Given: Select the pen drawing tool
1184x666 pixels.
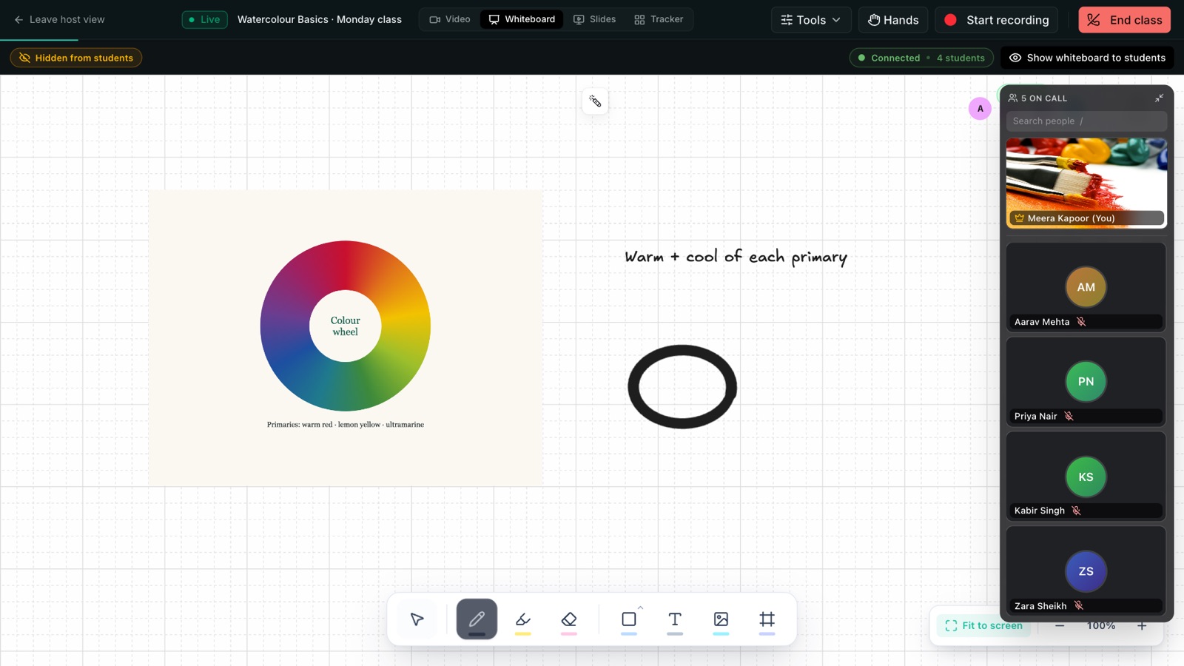Looking at the screenshot, I should coord(477,619).
